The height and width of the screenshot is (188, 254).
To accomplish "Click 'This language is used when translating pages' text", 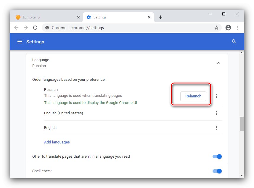I will pyautogui.click(x=83, y=96).
